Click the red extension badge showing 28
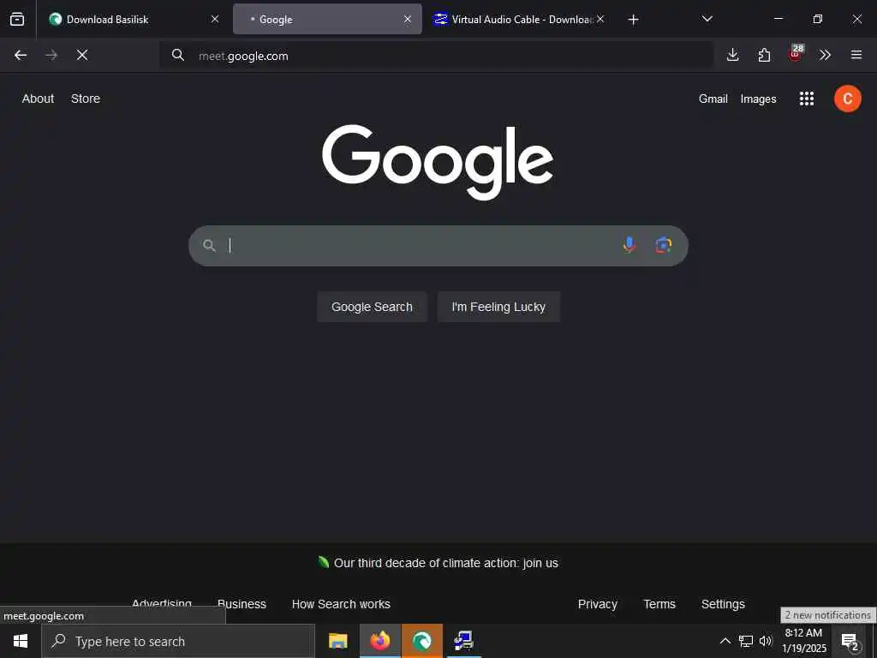This screenshot has width=877, height=658. click(796, 53)
